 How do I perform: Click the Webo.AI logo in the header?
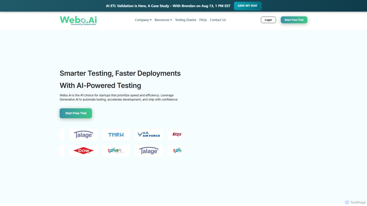point(78,20)
